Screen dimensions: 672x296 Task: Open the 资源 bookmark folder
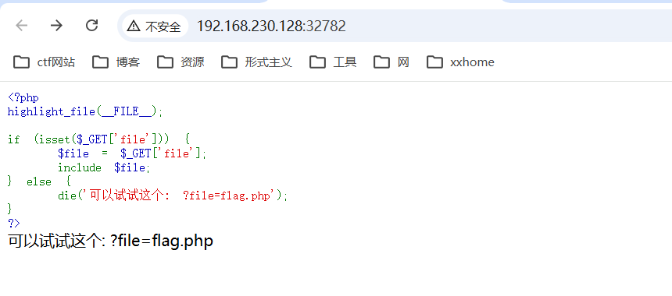[x=181, y=62]
